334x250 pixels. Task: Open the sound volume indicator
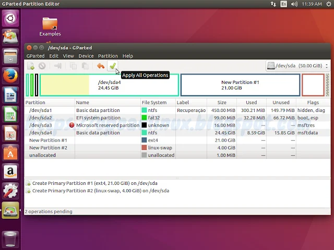pyautogui.click(x=294, y=4)
